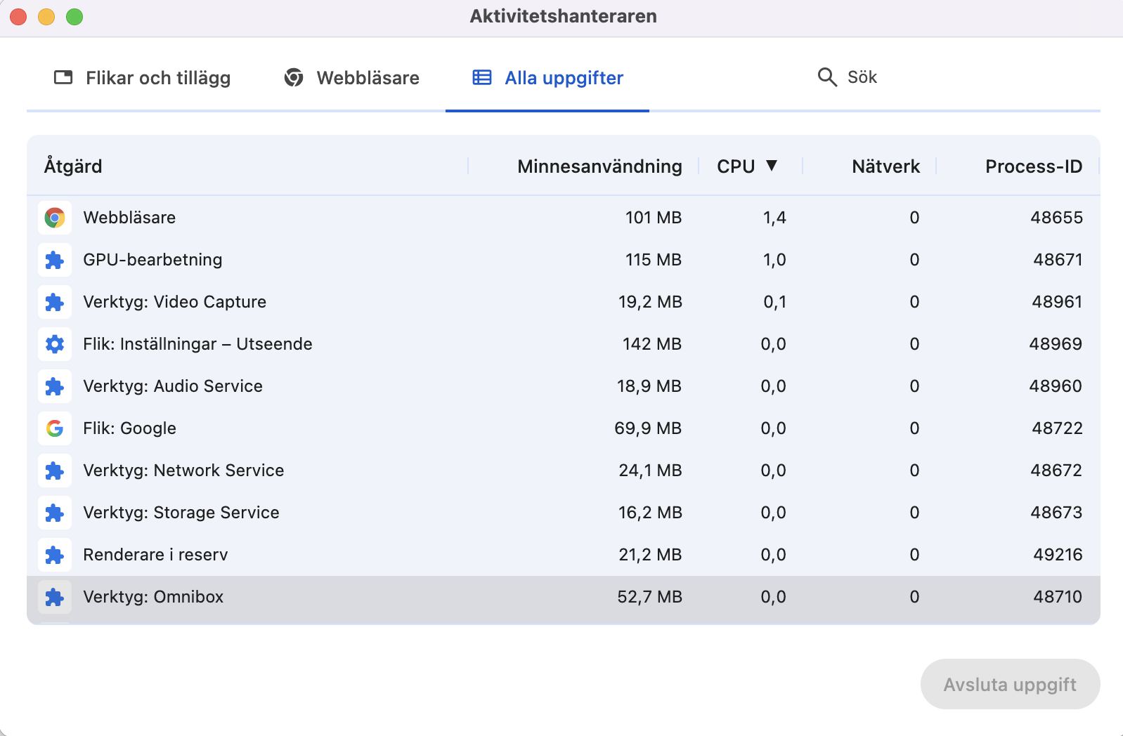Click the puzzle icon for Renderare i reserv
Image resolution: width=1123 pixels, height=736 pixels.
coord(55,555)
